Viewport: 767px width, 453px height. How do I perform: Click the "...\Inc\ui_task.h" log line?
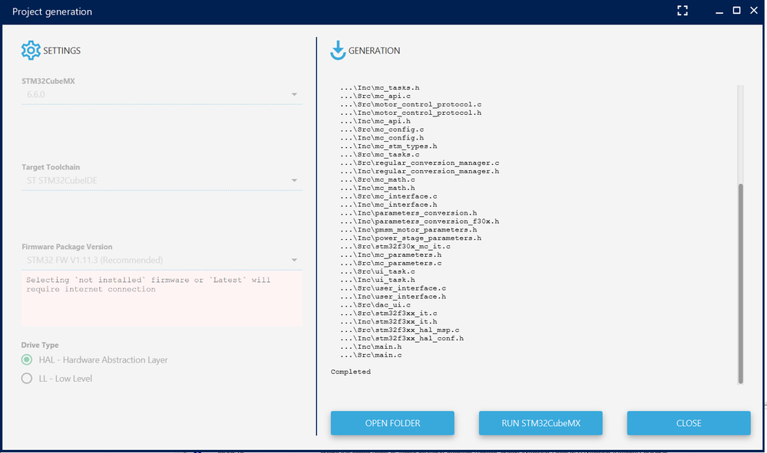coord(378,280)
